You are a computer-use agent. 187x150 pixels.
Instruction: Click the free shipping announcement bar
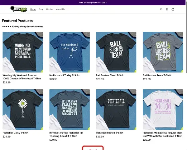click(x=93, y=2)
